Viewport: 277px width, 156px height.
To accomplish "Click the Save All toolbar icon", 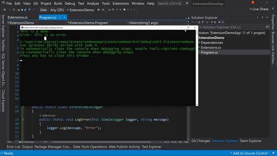I will click(x=25, y=10).
